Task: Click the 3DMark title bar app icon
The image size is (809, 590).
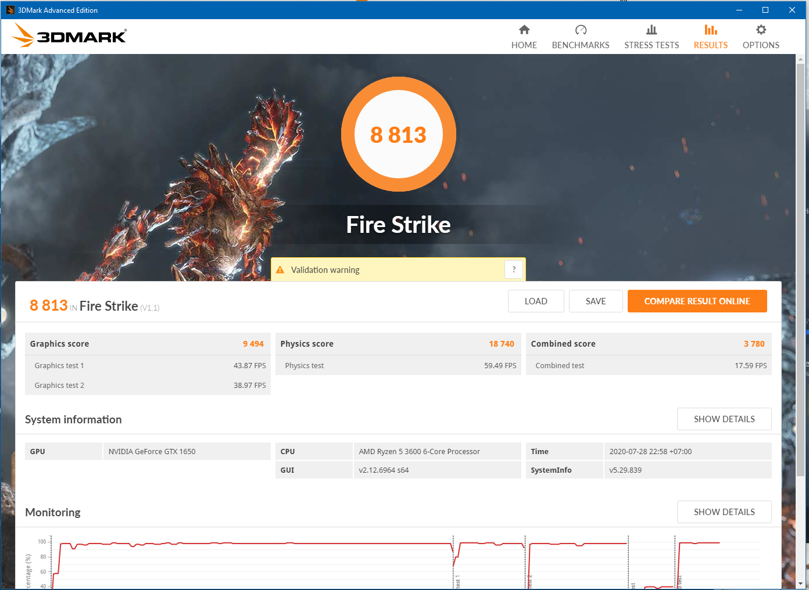Action: (10, 10)
